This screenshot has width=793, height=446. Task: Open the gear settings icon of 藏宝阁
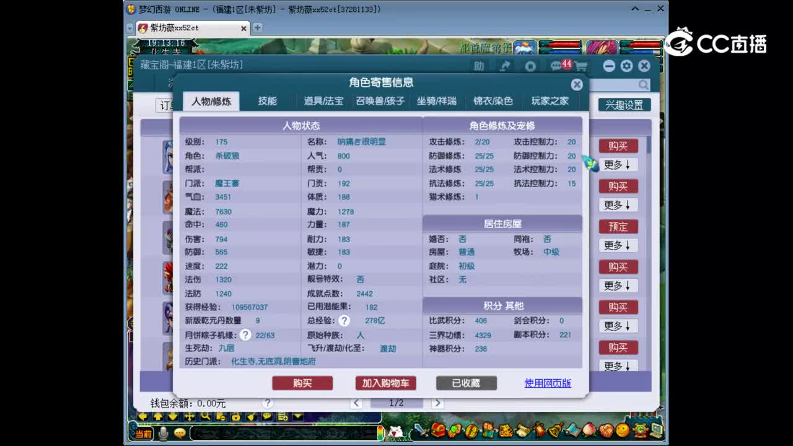coord(627,66)
